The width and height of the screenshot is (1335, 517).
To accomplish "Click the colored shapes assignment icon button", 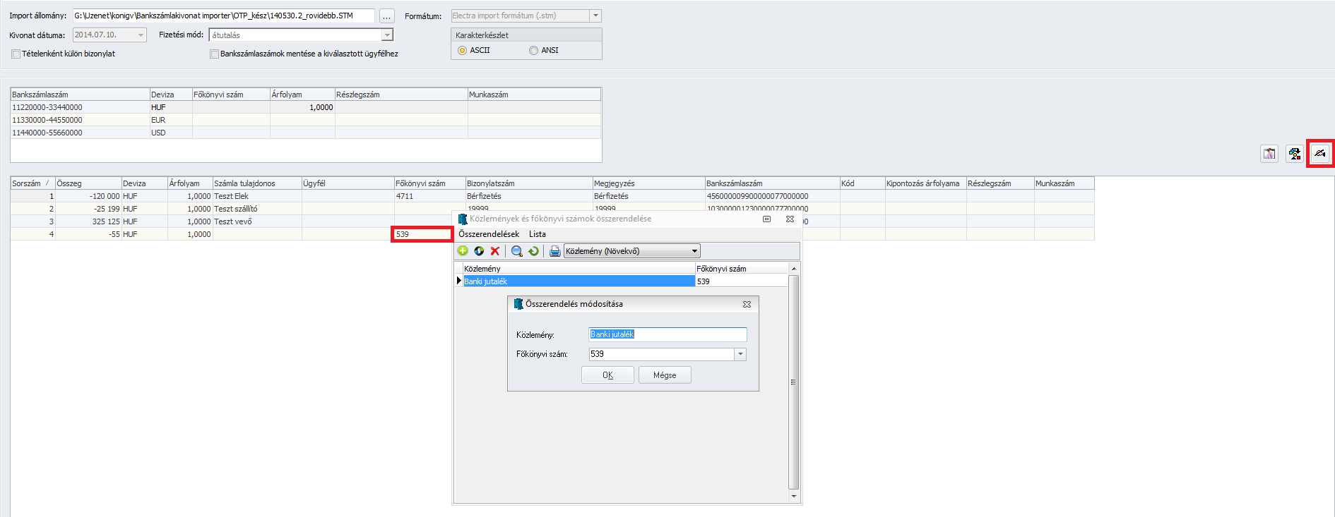I will pyautogui.click(x=1294, y=154).
